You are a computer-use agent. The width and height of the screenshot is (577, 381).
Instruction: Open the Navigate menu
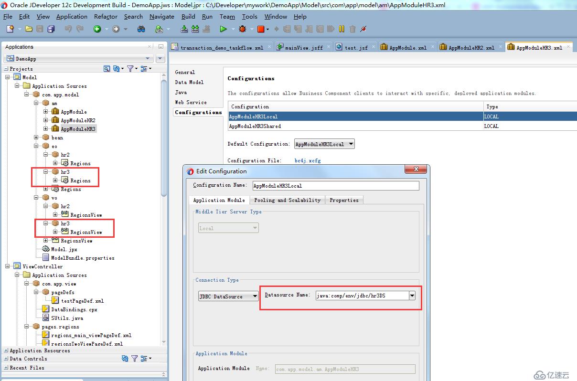[x=162, y=16]
